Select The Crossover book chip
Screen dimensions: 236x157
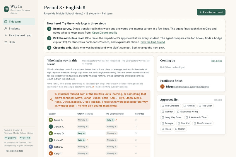203,123
